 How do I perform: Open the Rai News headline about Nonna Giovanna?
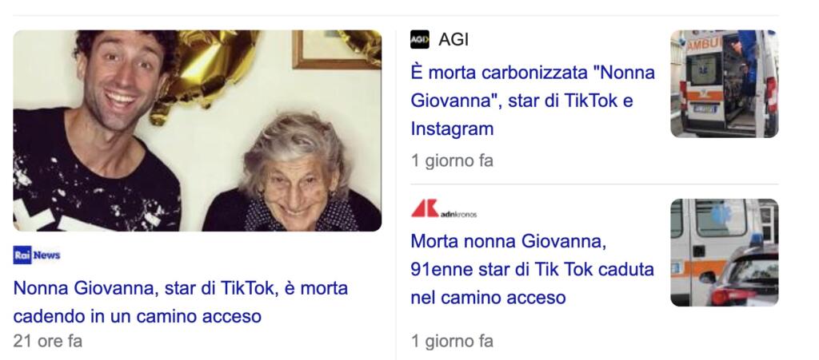[180, 303]
